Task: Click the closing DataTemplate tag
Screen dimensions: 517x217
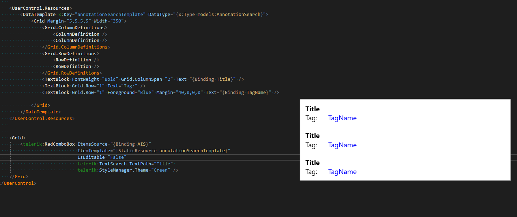Action: (41, 112)
